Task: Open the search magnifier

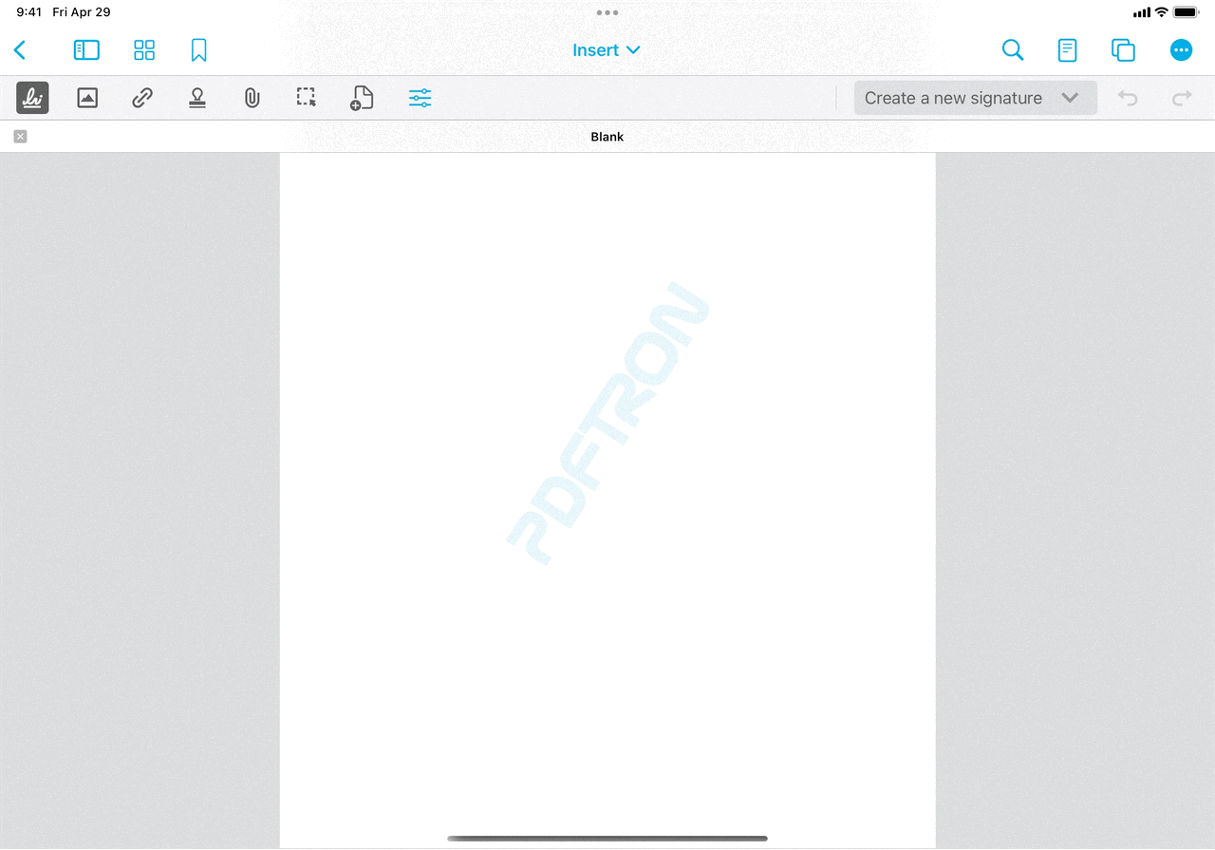Action: tap(1013, 50)
